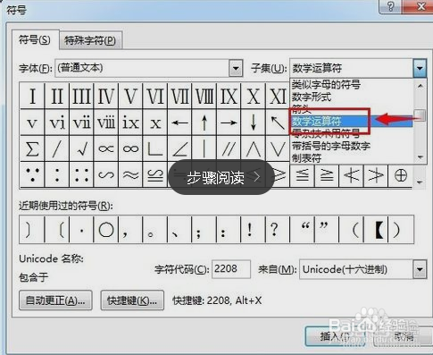Choose 带括号的字母数字 in subset list
The image size is (433, 355).
[x=331, y=146]
